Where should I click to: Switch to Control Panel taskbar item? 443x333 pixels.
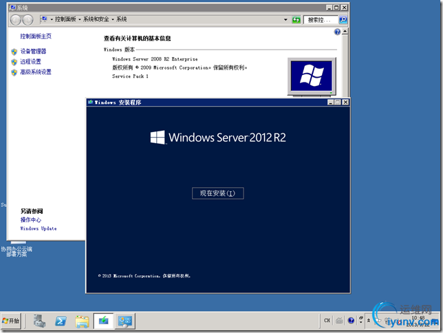[125, 321]
